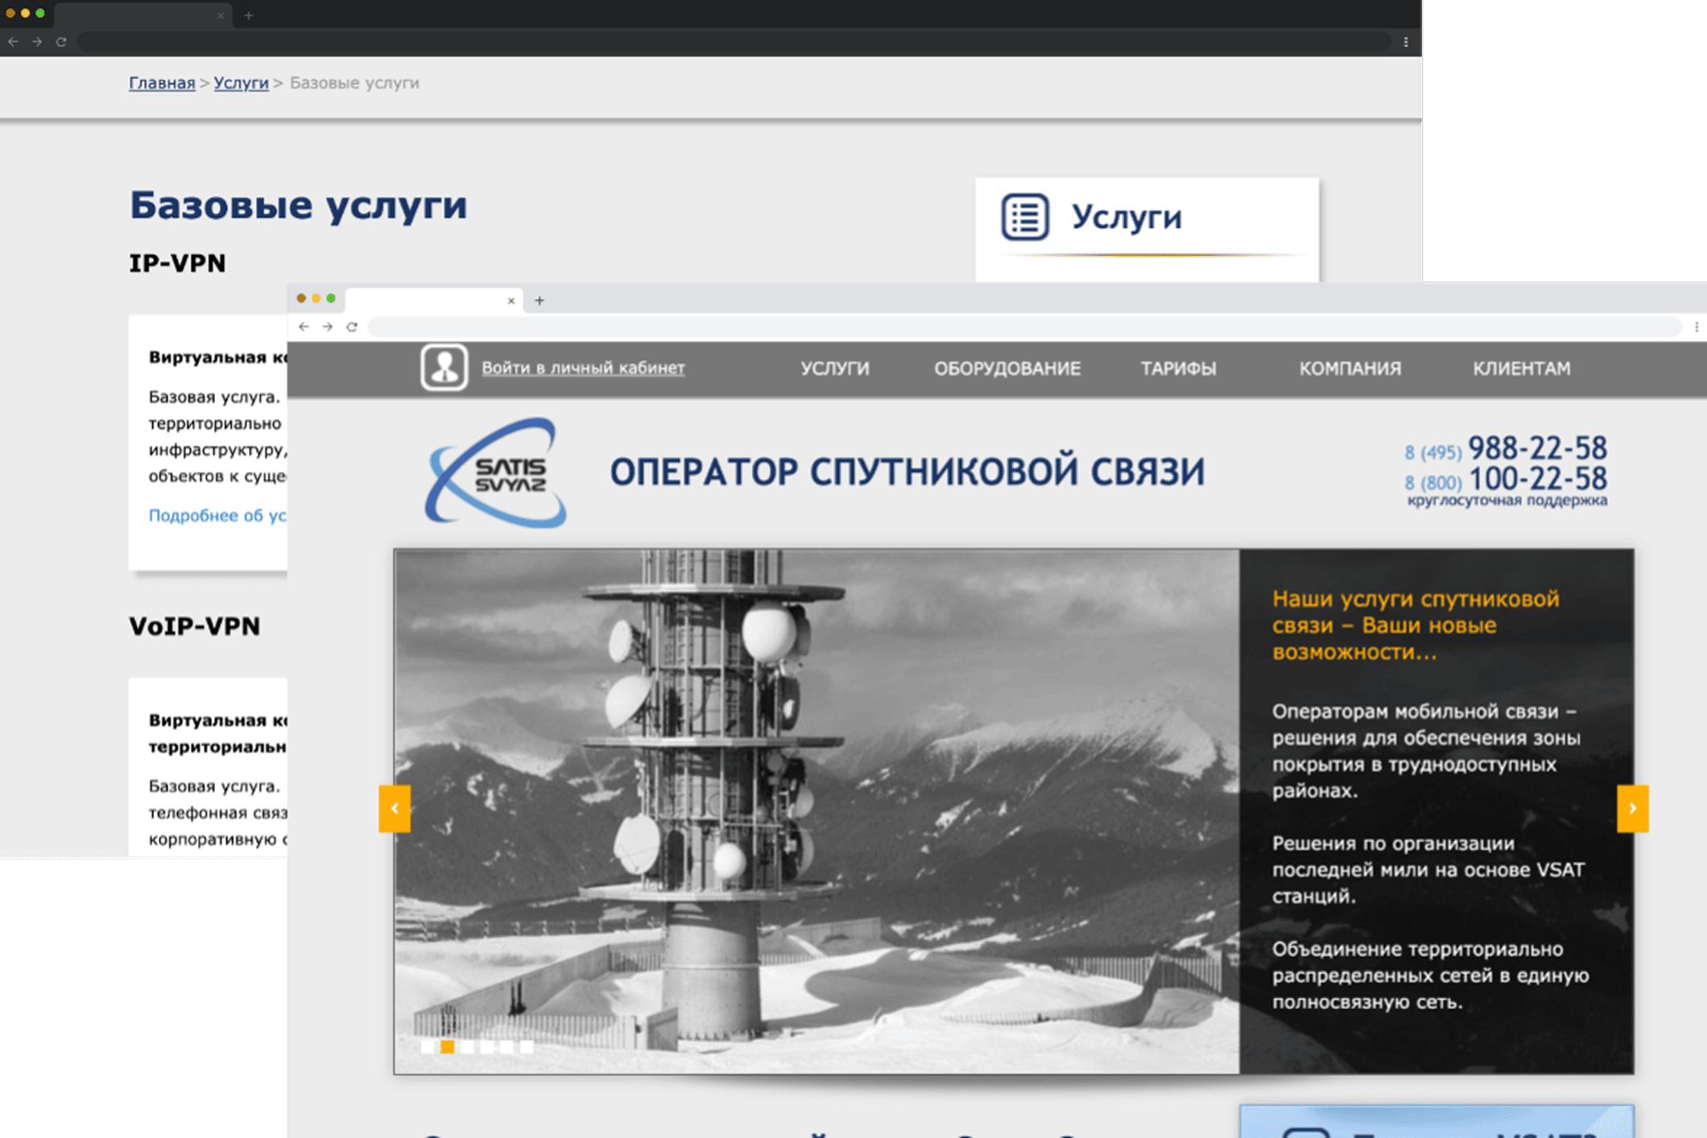This screenshot has height=1138, width=1707.
Task: Advance carousel with right arrow button
Action: click(1632, 808)
